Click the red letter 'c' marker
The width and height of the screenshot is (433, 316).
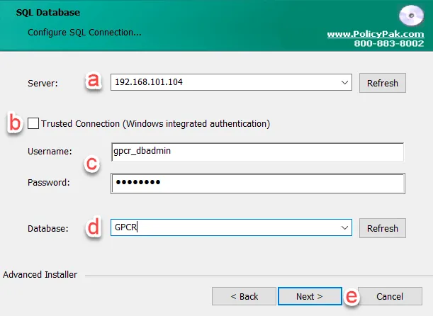pyautogui.click(x=92, y=164)
